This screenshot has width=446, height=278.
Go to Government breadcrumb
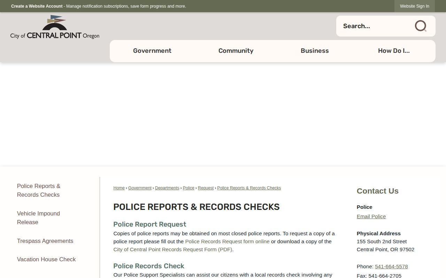[x=140, y=188]
